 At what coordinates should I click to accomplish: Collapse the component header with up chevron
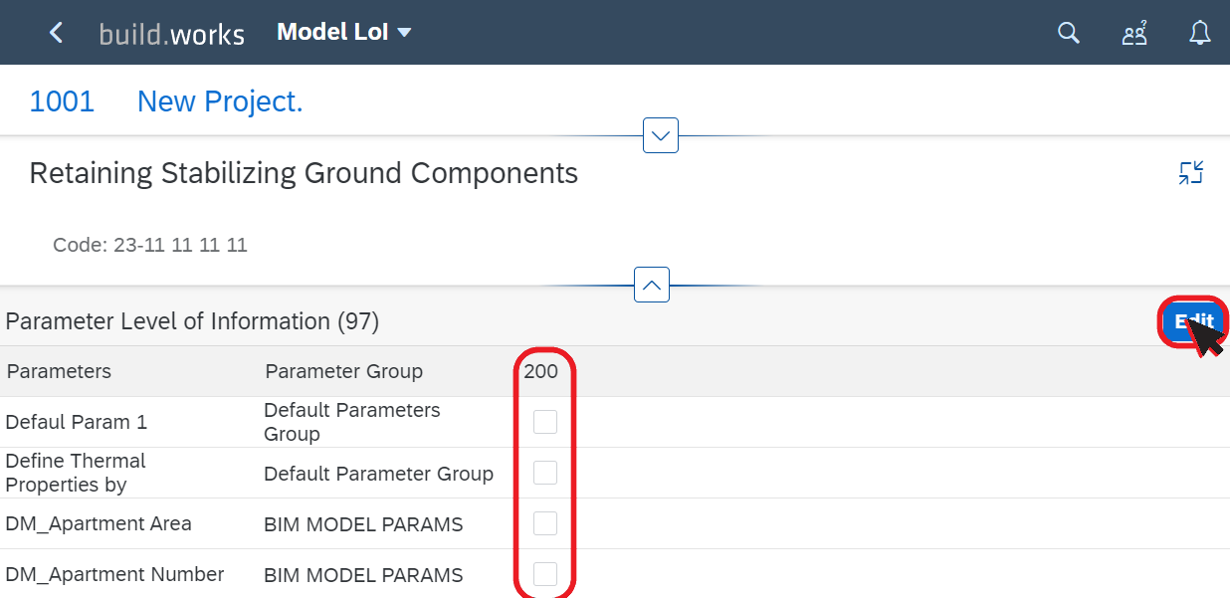coord(652,285)
